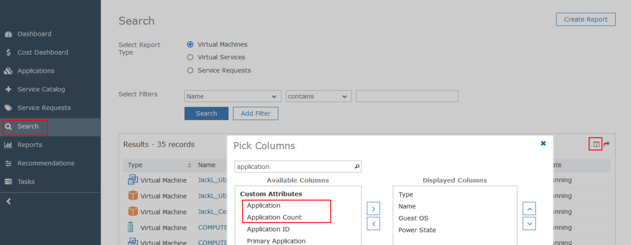Click the Custom Attributes group heading
The height and width of the screenshot is (245, 631).
[x=271, y=194]
